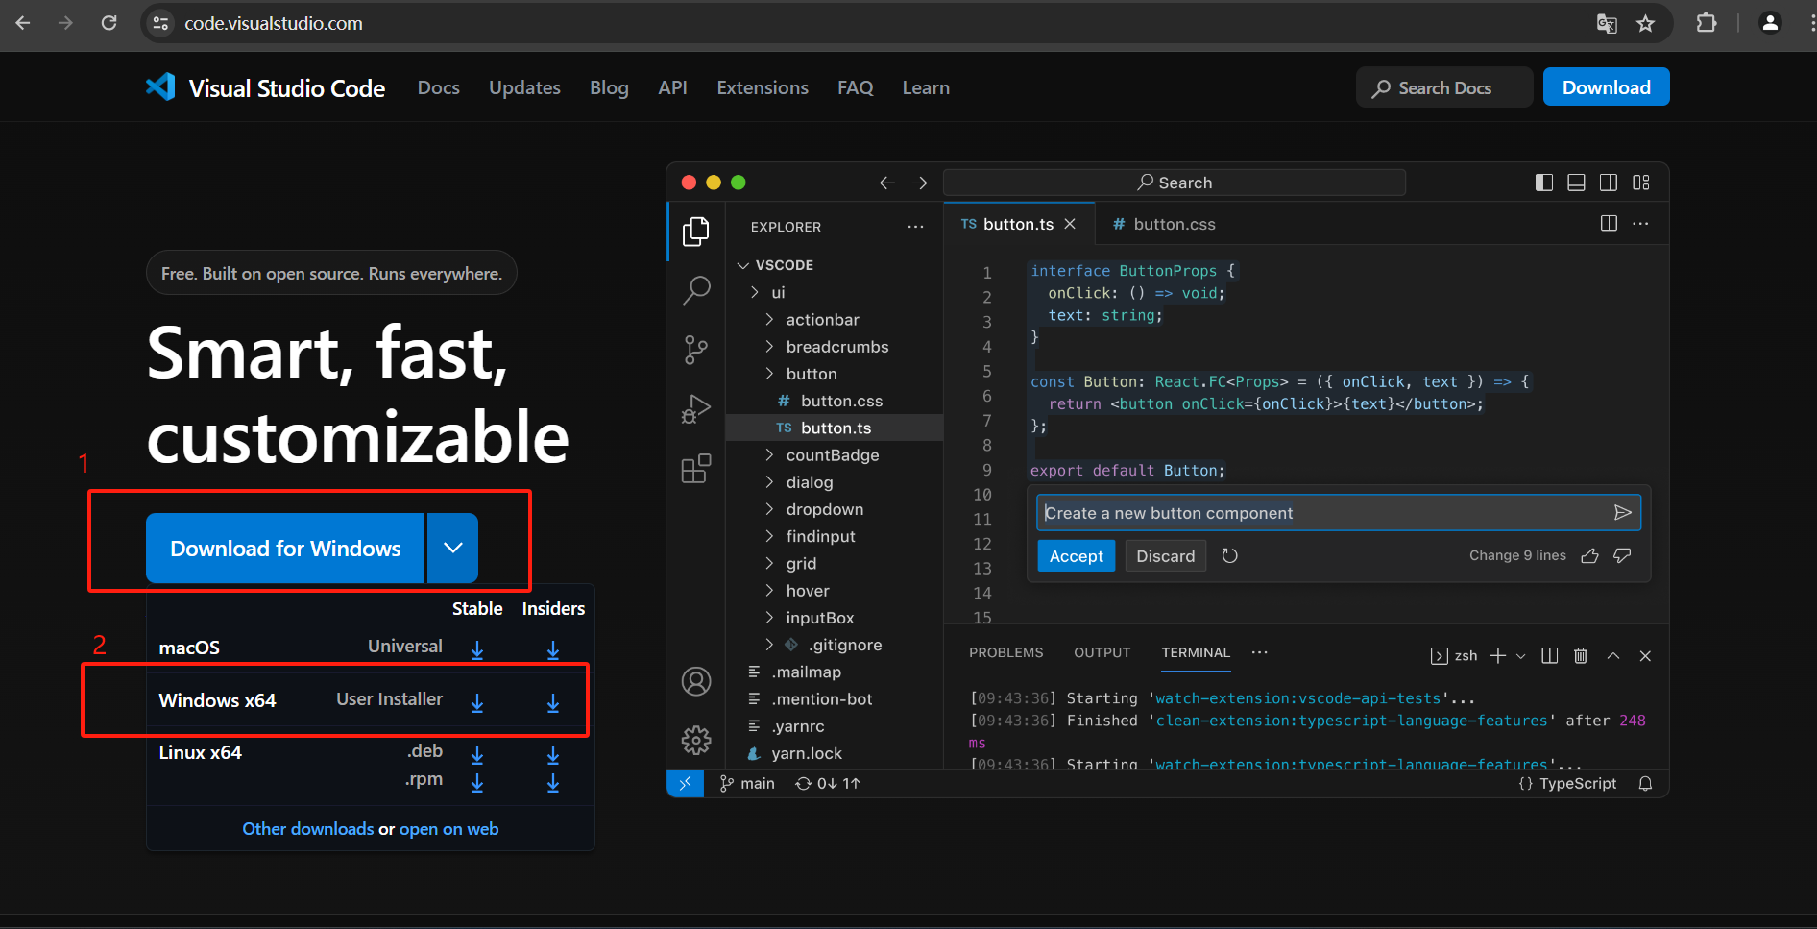
Task: Open the browser profile avatar icon
Action: tap(1770, 23)
